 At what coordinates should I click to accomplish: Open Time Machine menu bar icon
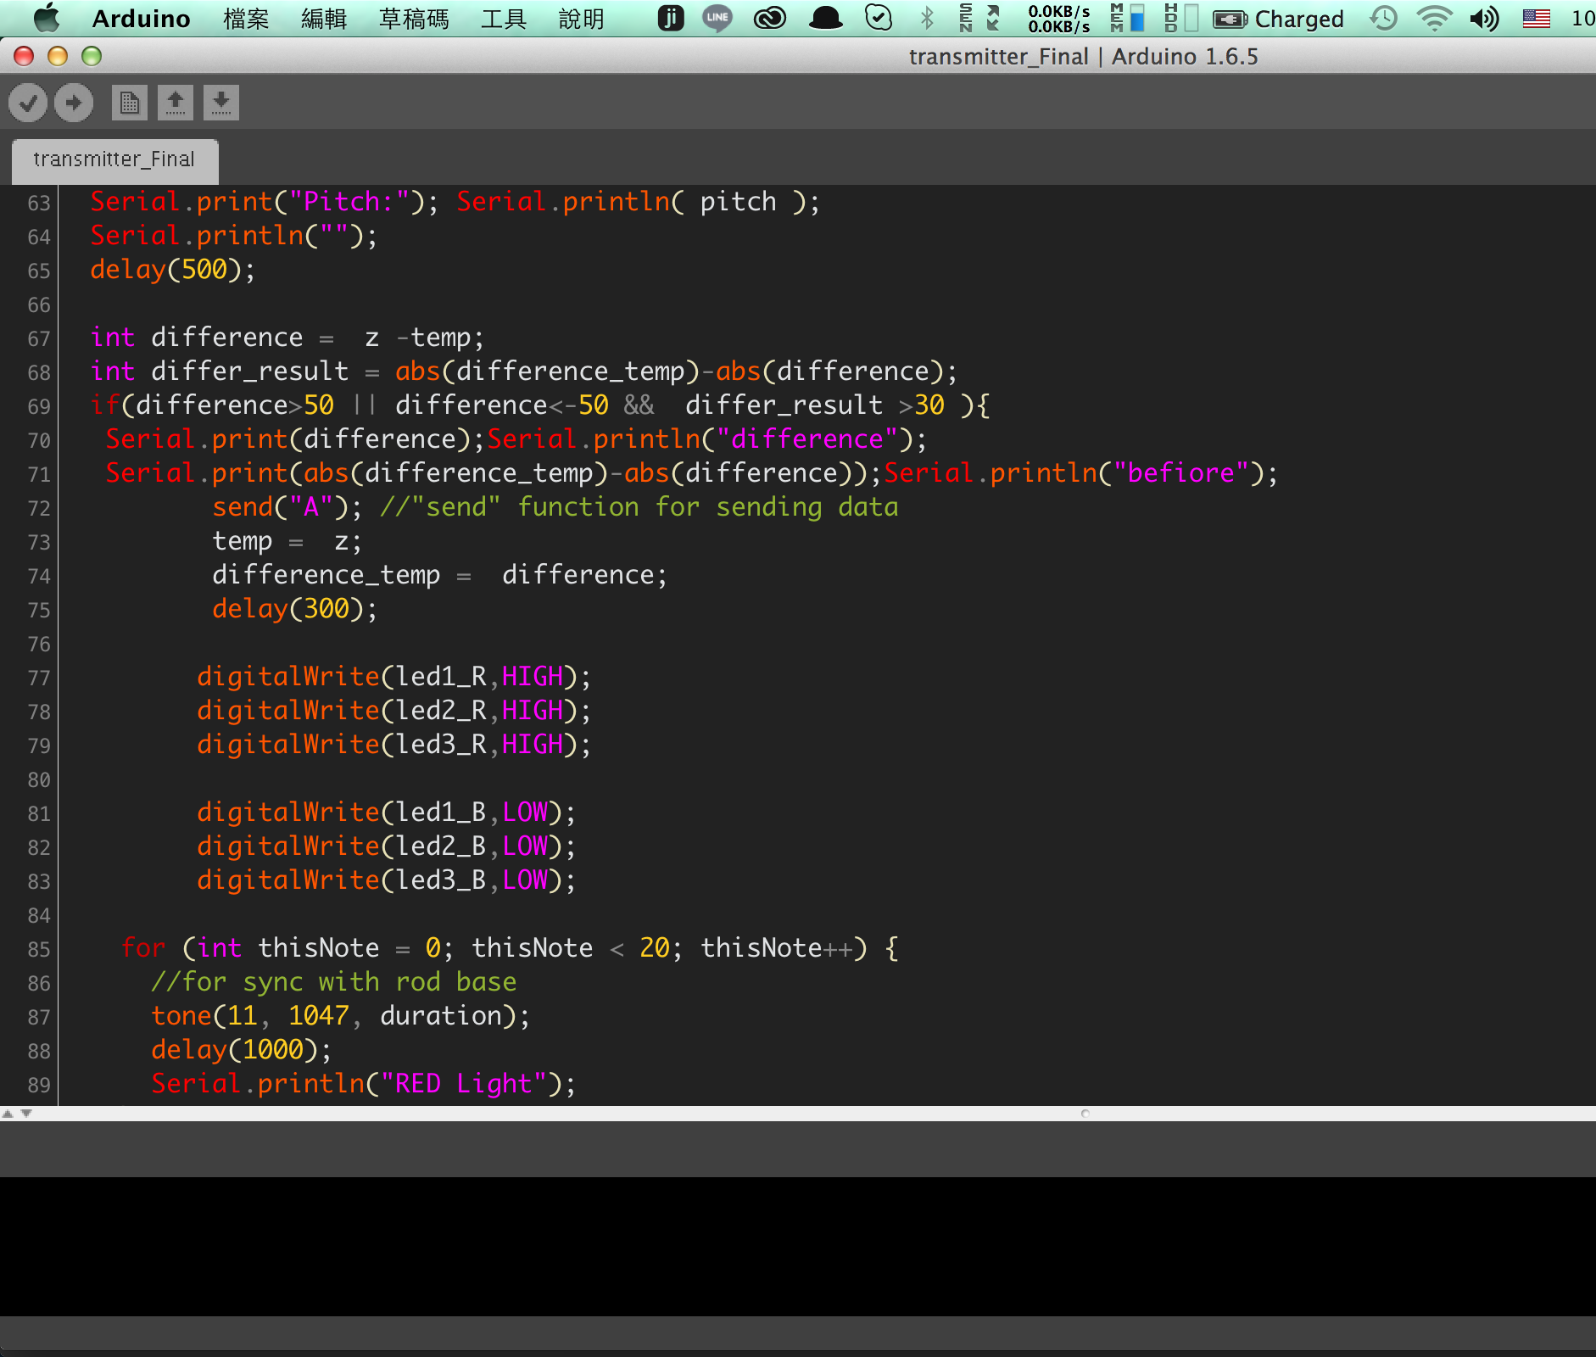click(x=1384, y=18)
